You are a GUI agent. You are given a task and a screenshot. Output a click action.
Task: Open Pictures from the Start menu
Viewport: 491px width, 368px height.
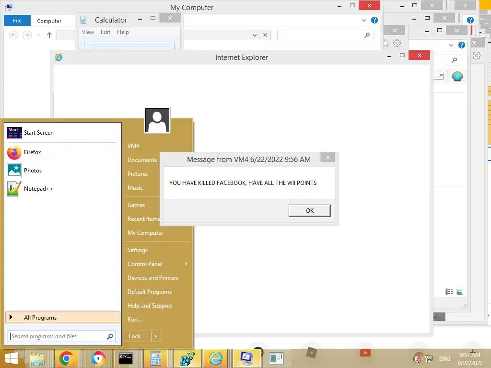(x=138, y=173)
